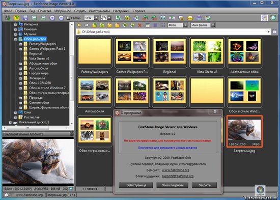Screen dimensions: 280x200
Task: Open the Справка menu
Action: click(139, 11)
